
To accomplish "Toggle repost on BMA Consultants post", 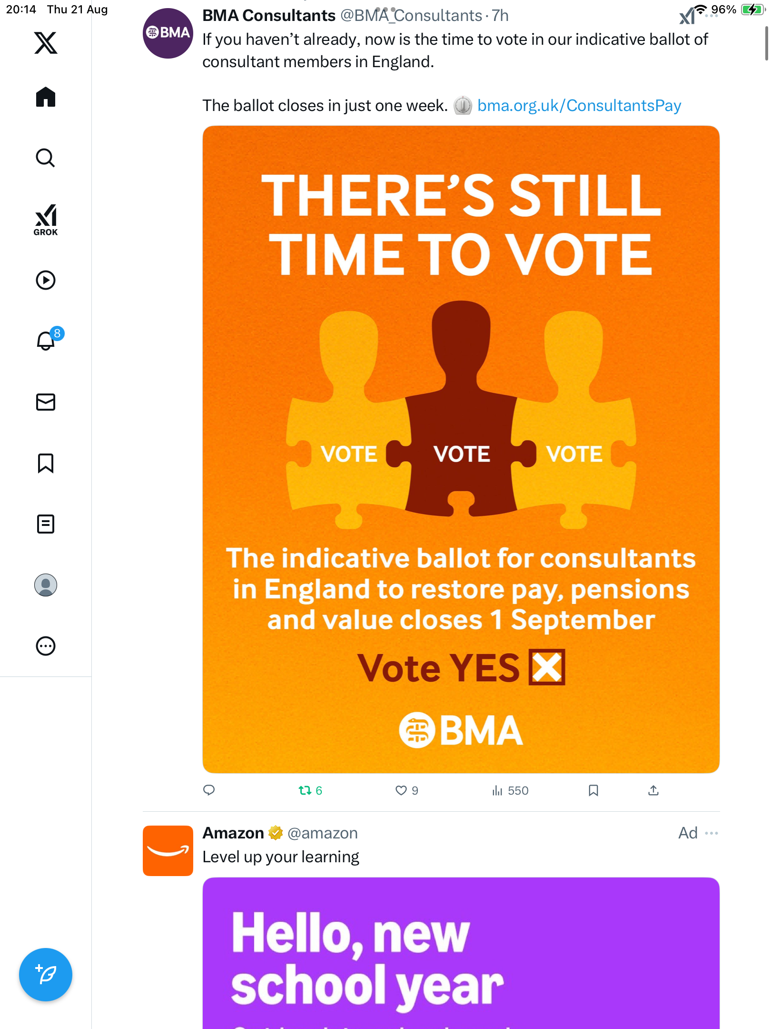I will tap(305, 791).
